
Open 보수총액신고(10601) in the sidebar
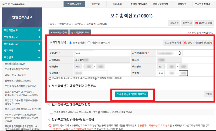coord(15,64)
